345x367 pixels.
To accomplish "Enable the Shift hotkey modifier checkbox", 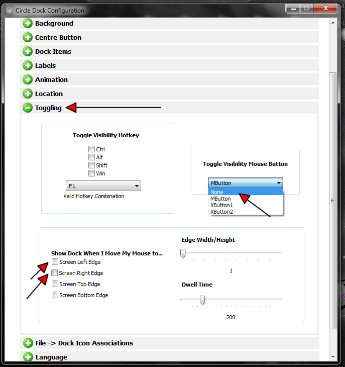I will (91, 165).
